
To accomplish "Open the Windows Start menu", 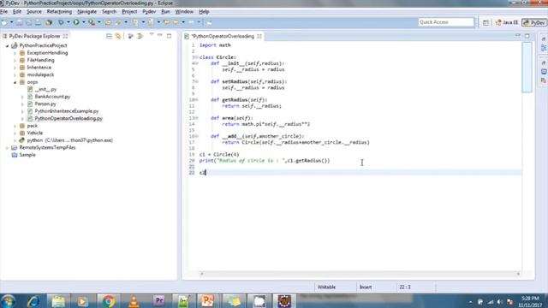I will (8, 301).
